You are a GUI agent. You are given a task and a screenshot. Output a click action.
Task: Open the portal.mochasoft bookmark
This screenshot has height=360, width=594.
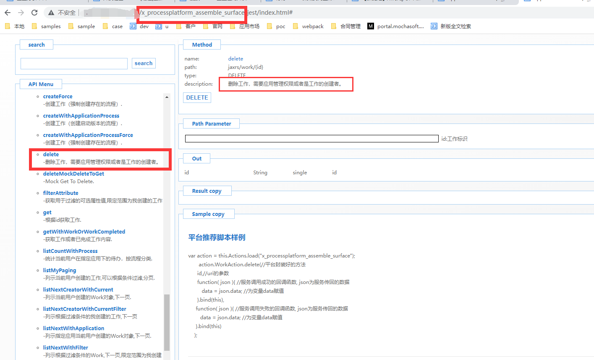(x=396, y=26)
